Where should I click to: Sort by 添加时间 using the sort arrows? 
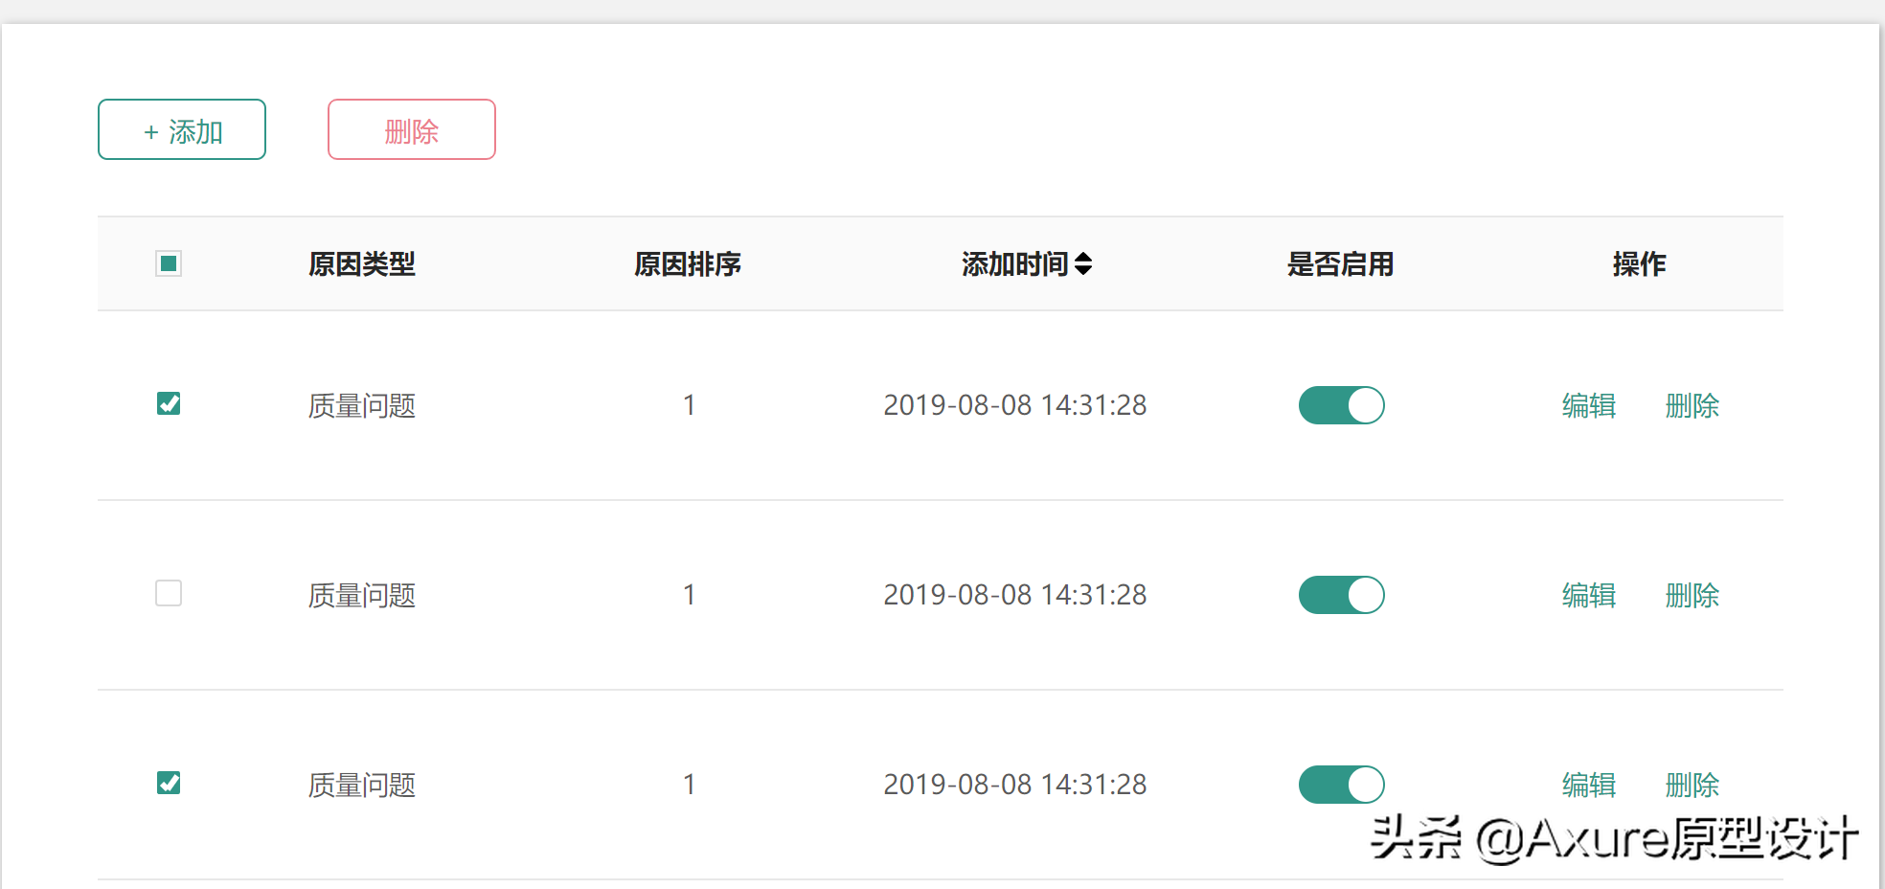tap(1083, 263)
